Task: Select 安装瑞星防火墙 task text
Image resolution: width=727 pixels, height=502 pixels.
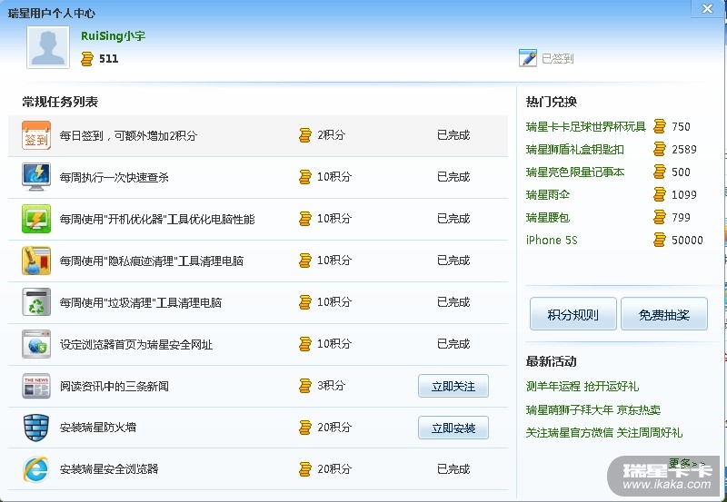Action: [x=98, y=427]
